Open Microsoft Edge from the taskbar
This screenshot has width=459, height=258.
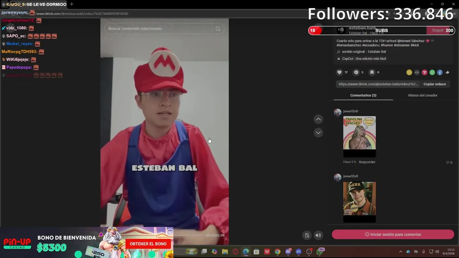tap(246, 252)
